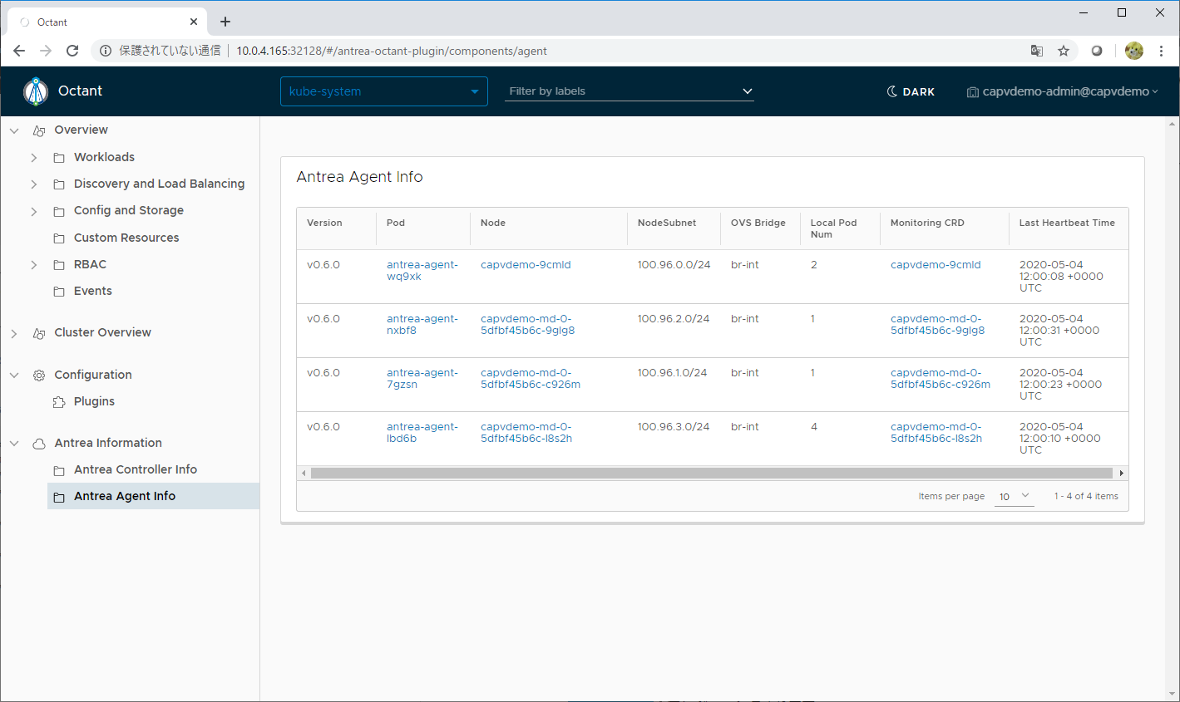Click the RBAC folder icon
1180x702 pixels.
click(x=59, y=265)
